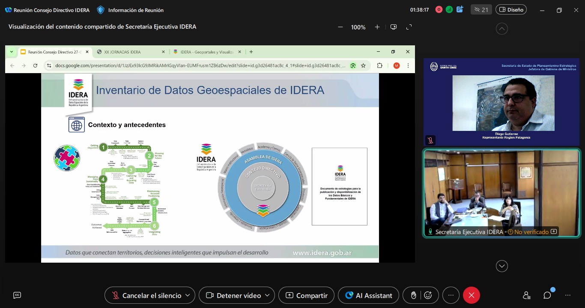Click the red recording indicator icon
Image resolution: width=585 pixels, height=308 pixels.
[x=439, y=10]
